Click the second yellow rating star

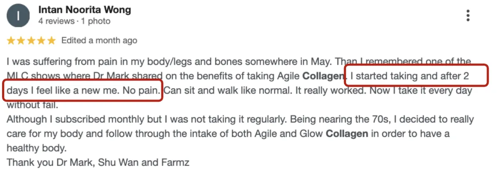point(21,41)
